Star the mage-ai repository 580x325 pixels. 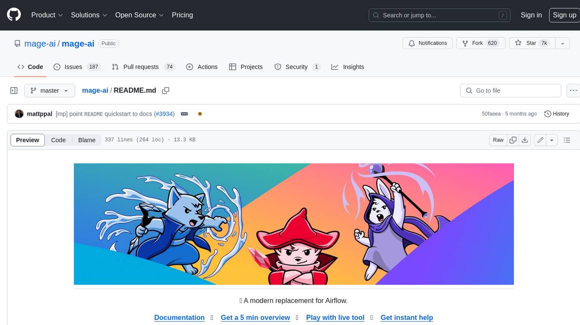531,43
